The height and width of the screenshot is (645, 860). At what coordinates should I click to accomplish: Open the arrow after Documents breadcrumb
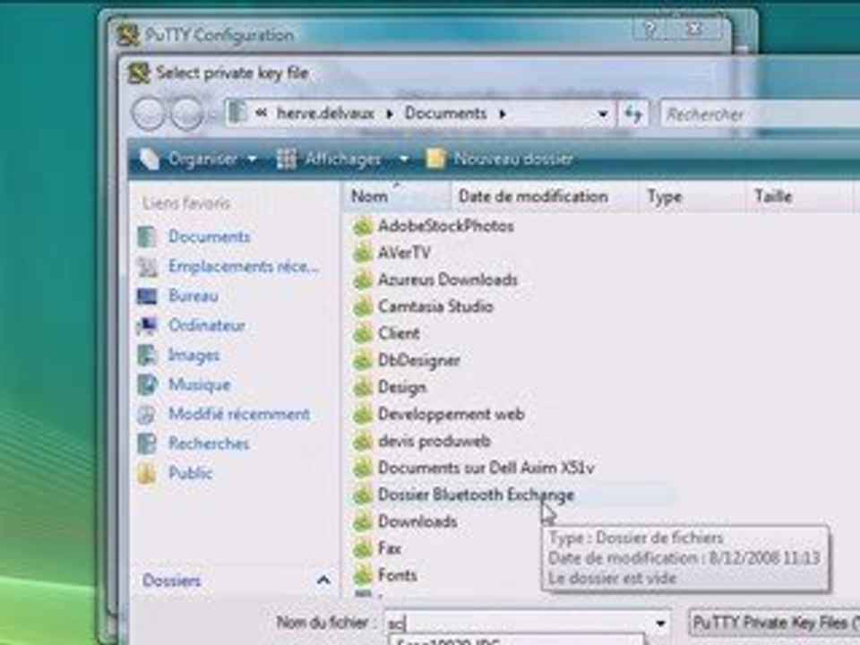(x=502, y=114)
